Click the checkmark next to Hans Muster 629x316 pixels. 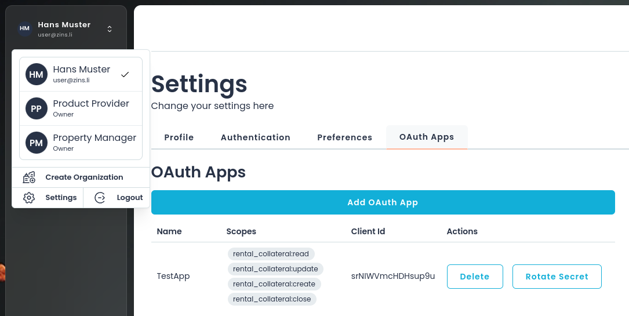tap(125, 74)
